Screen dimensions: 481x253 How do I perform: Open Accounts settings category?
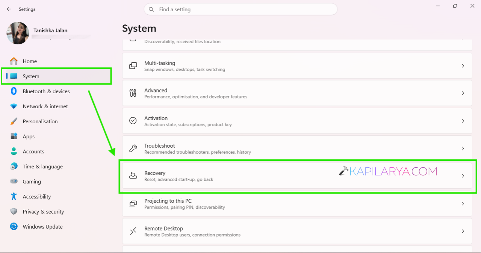point(33,151)
